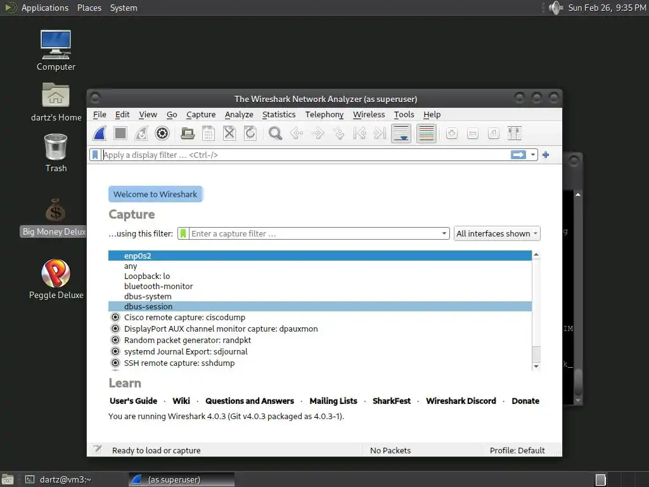
Task: Click restart current capture icon
Action: (x=141, y=133)
